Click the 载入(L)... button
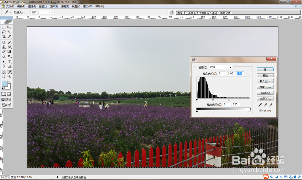This screenshot has height=180, width=302. [265, 81]
